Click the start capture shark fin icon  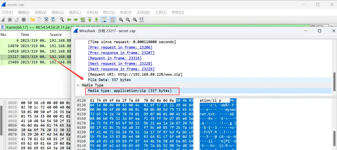click(3, 20)
